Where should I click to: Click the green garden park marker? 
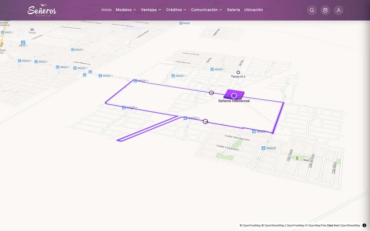(x=297, y=158)
